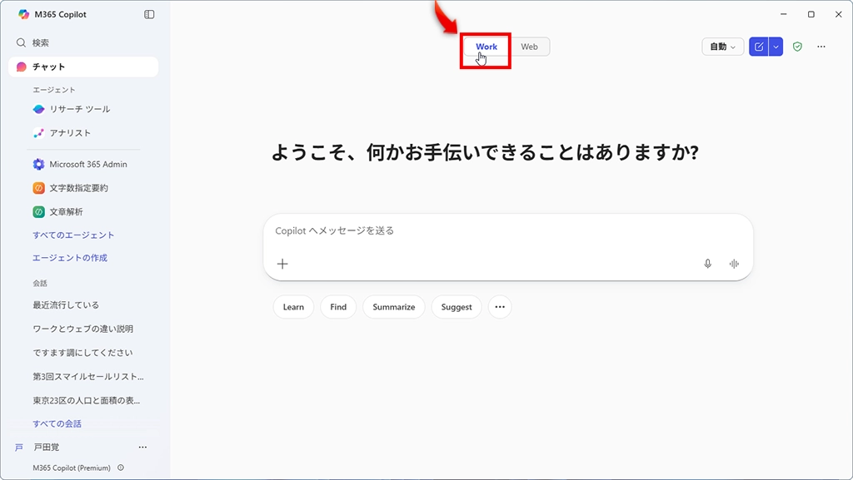Open the 文字数指定要約 agent
This screenshot has height=480, width=853.
tap(71, 188)
